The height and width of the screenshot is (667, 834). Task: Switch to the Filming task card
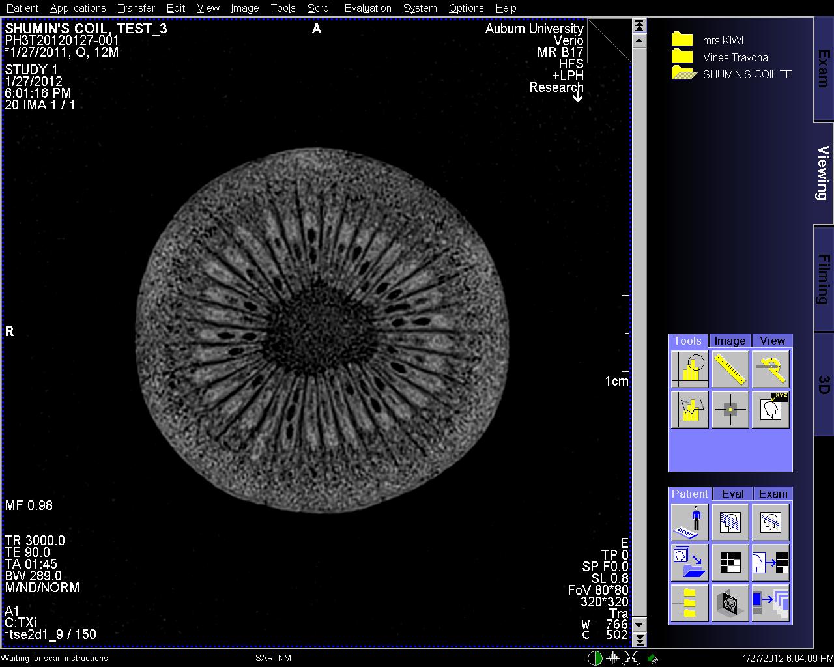pyautogui.click(x=824, y=279)
